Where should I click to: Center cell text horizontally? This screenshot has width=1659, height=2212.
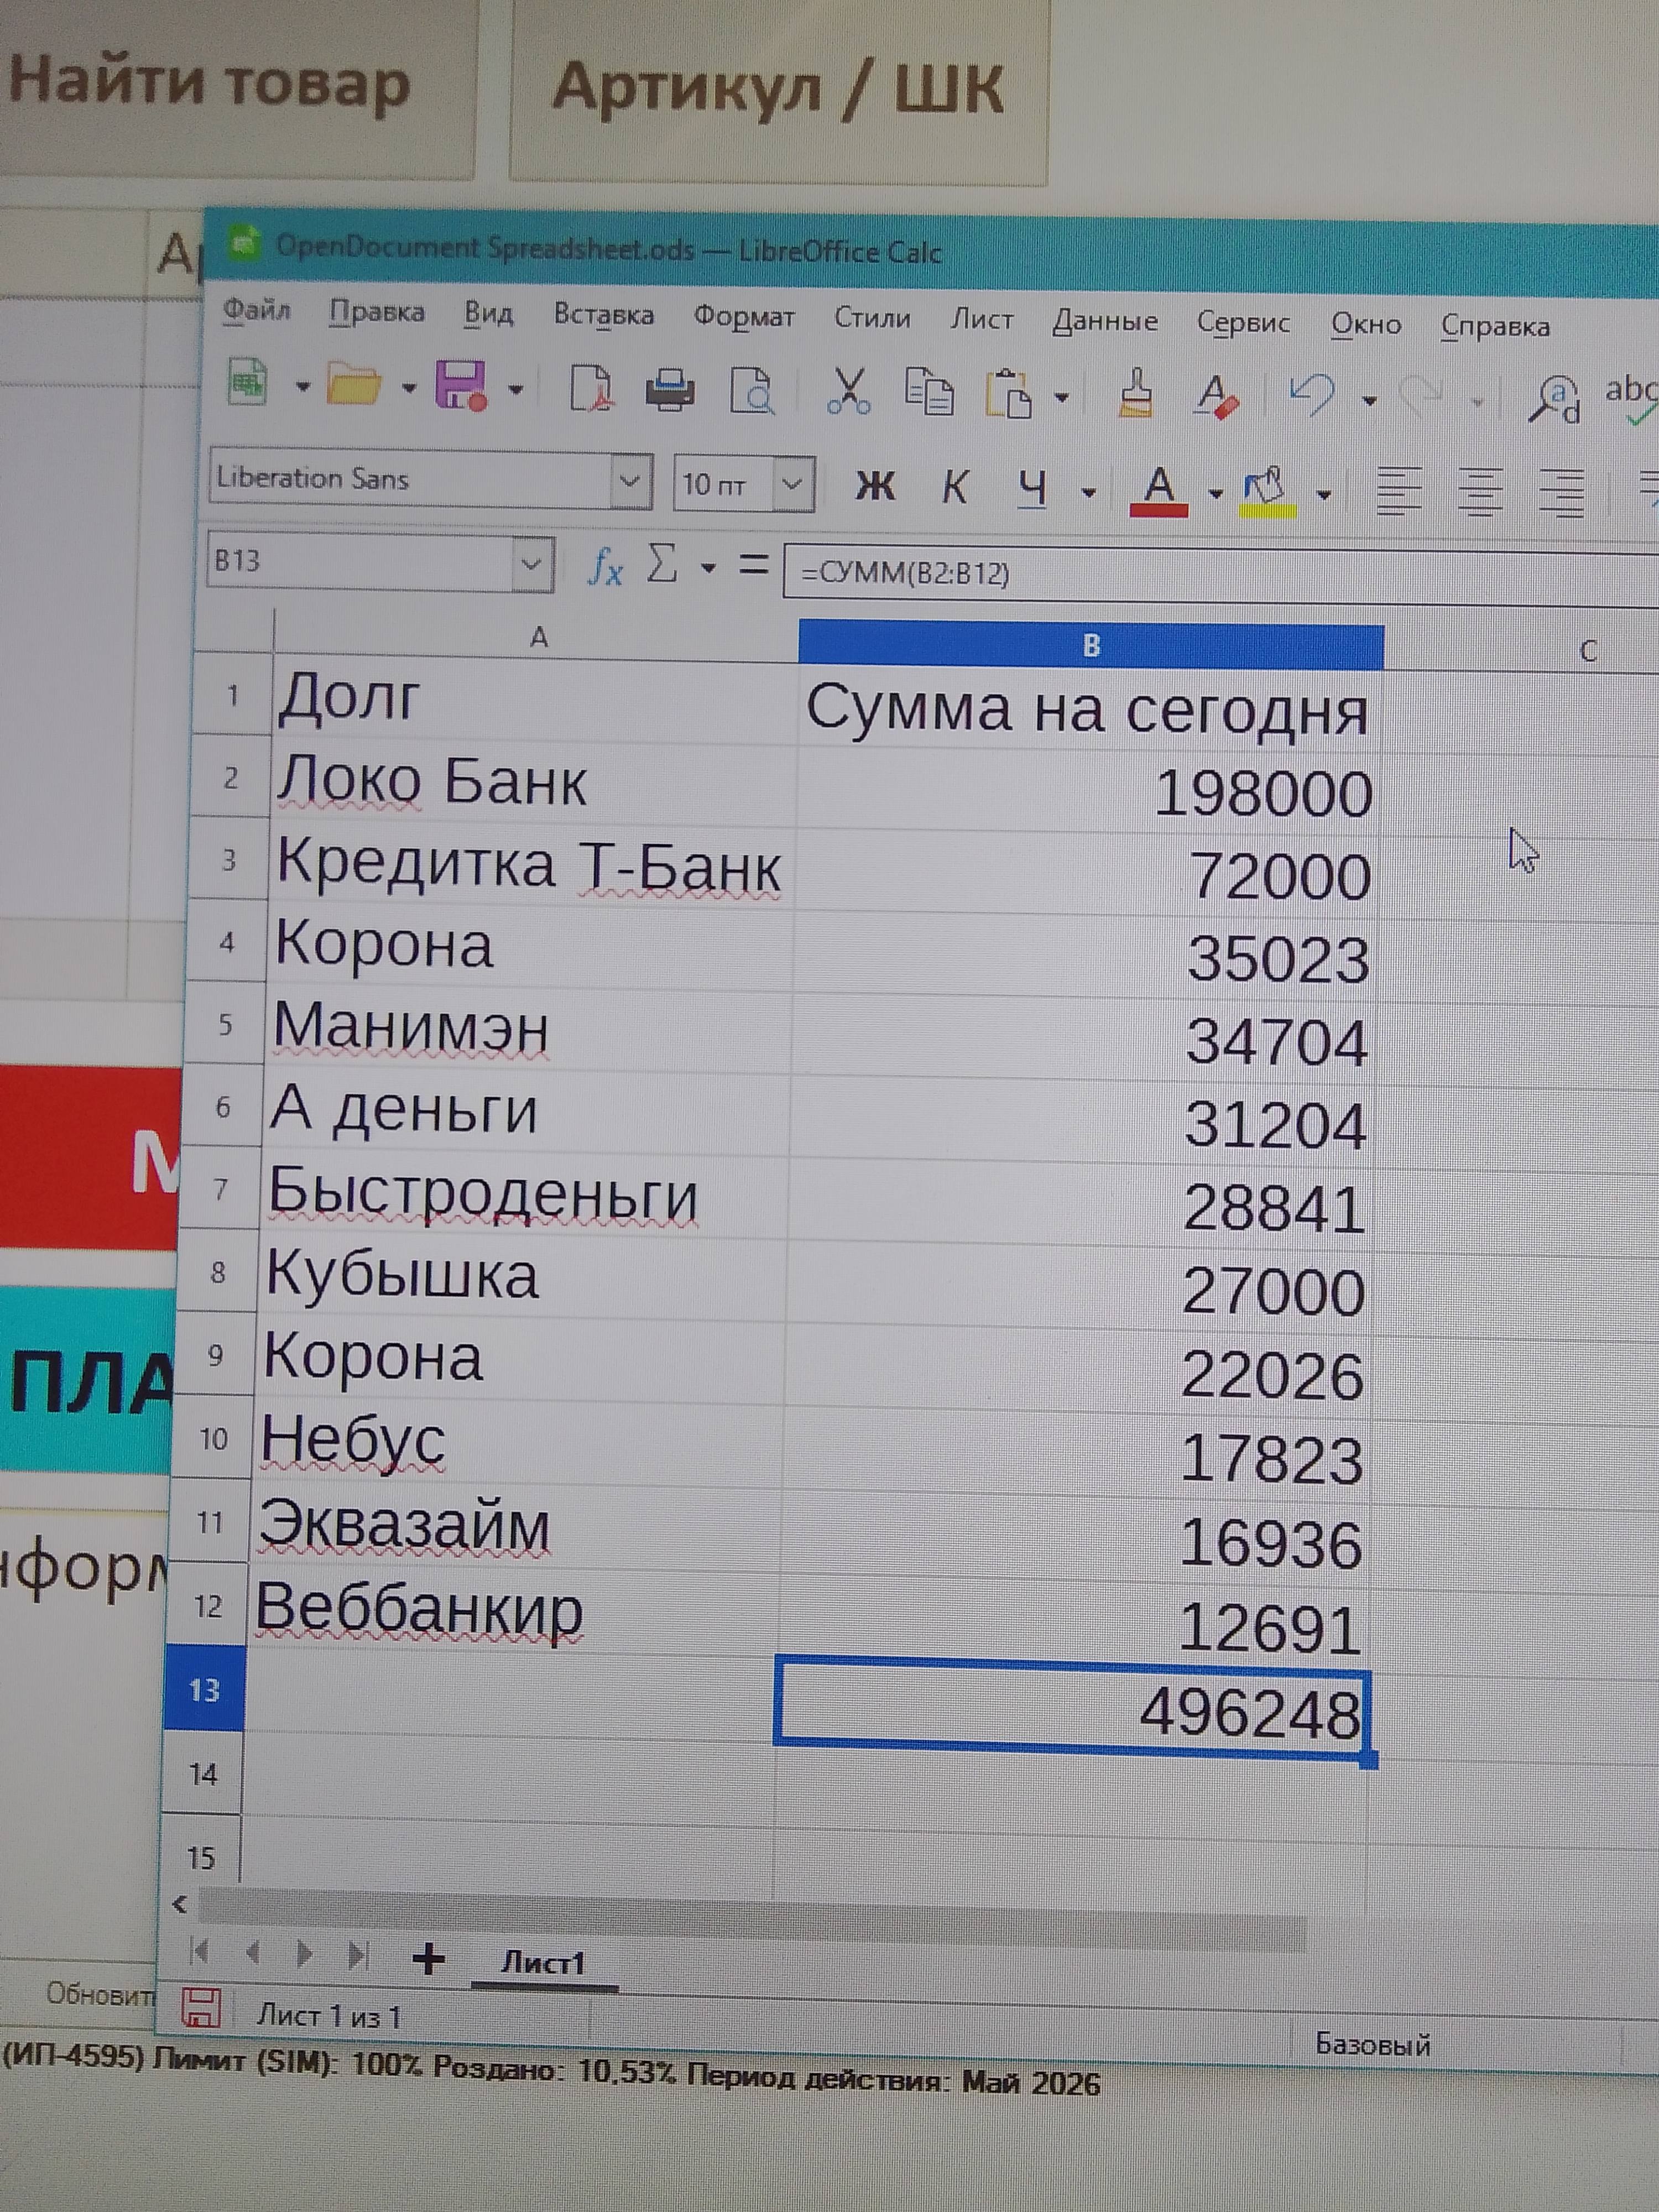(1480, 494)
